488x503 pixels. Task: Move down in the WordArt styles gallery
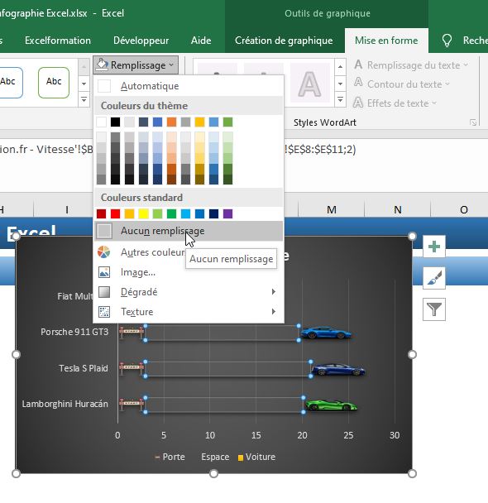tap(340, 84)
